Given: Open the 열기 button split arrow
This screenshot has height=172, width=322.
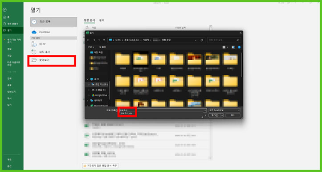Looking at the screenshot, I should (x=222, y=115).
